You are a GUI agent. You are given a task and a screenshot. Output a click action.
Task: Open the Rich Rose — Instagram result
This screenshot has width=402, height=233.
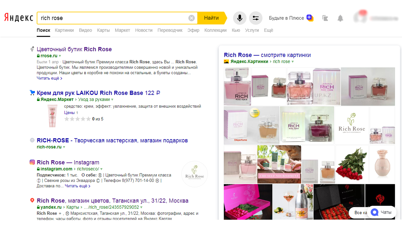tap(68, 162)
